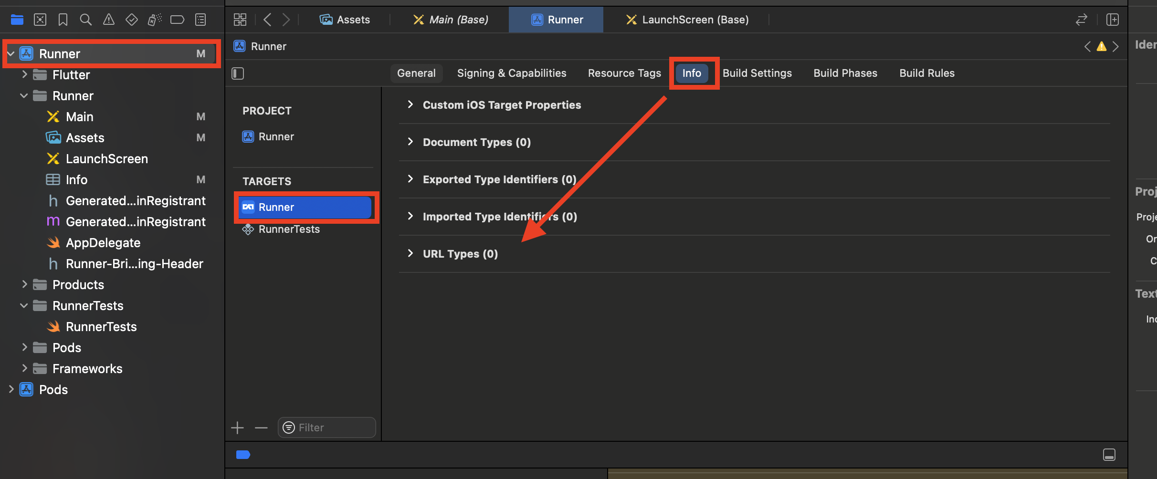Open the General settings tab
1157x479 pixels.
[x=416, y=73]
